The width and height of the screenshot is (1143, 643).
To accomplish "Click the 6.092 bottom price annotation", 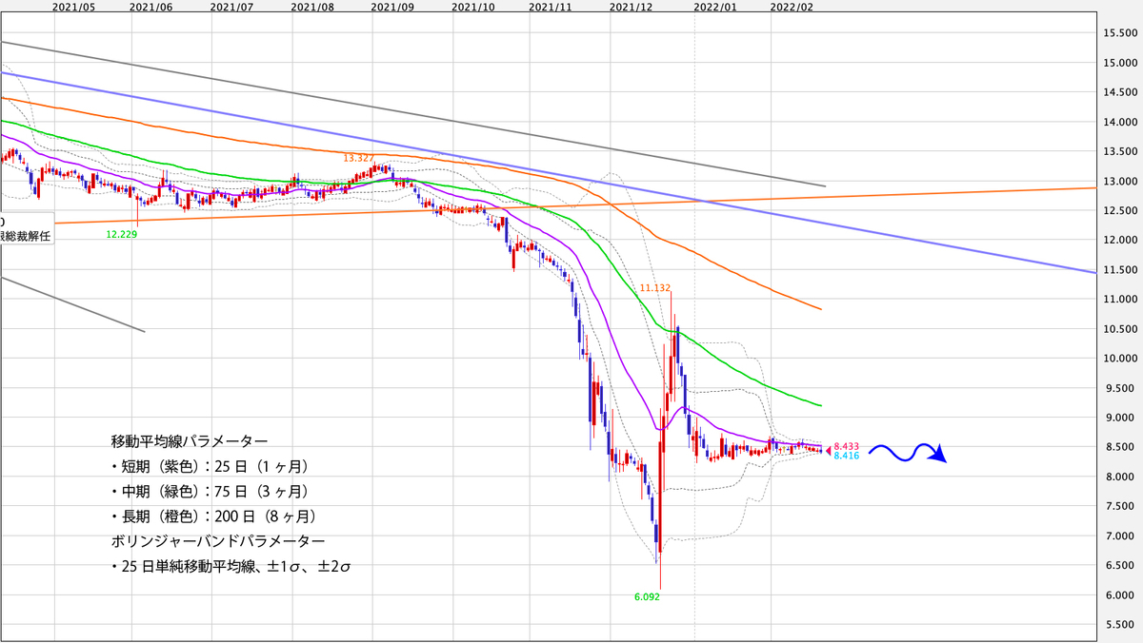I will point(647,597).
